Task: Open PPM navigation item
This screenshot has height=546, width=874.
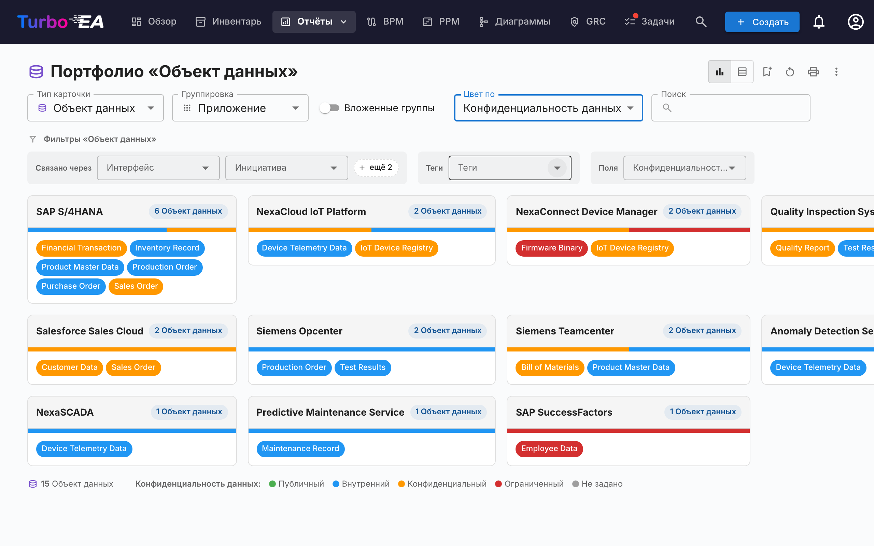Action: tap(441, 21)
